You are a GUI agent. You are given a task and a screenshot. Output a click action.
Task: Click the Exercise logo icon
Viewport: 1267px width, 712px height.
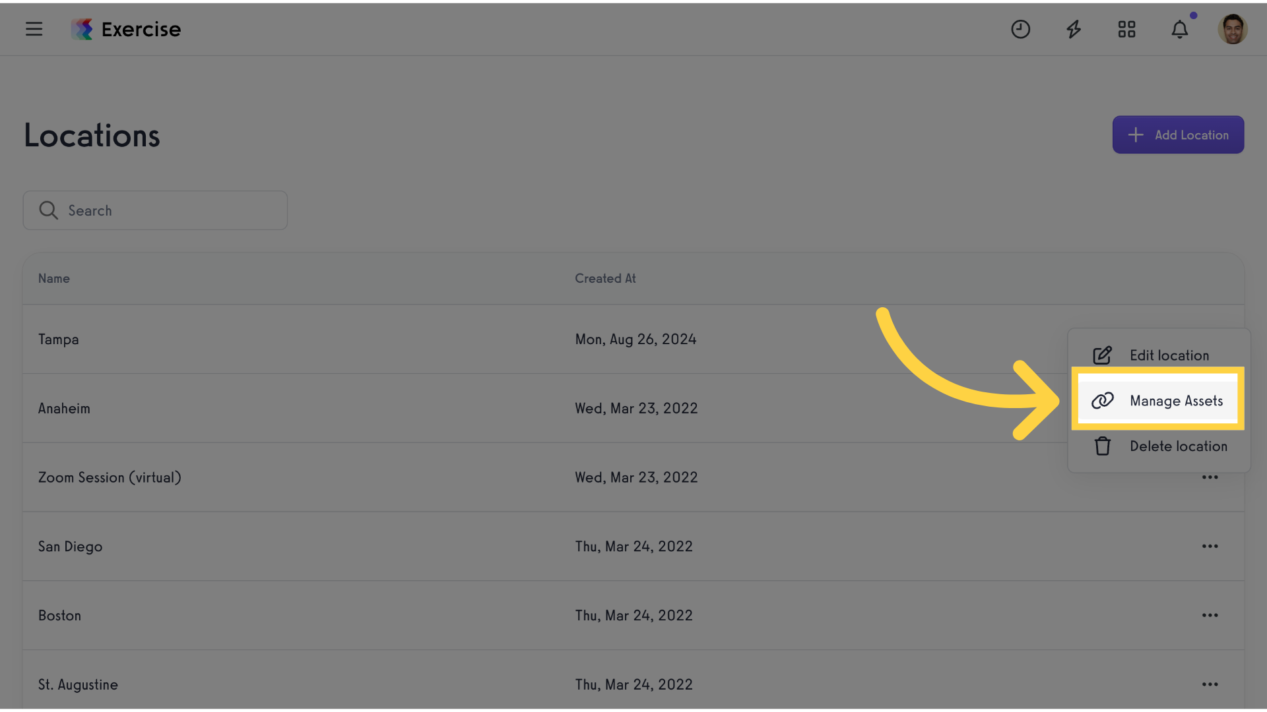pos(82,29)
